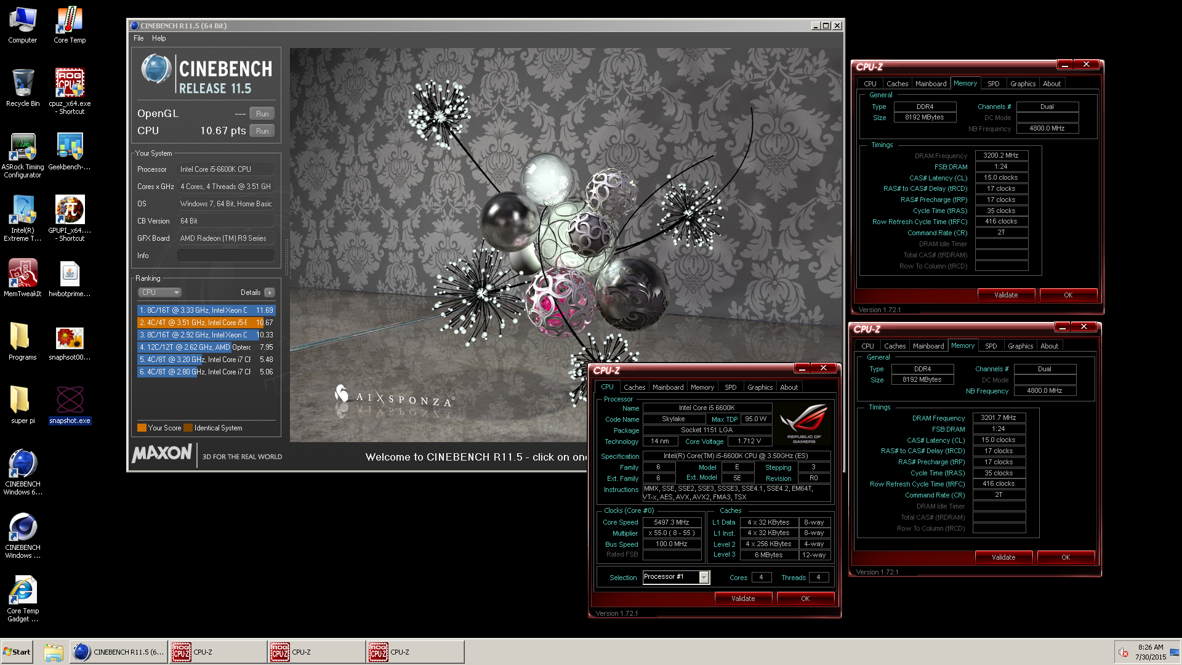Screen dimensions: 1182x665
Task: Run the CPU benchmark
Action: click(262, 131)
